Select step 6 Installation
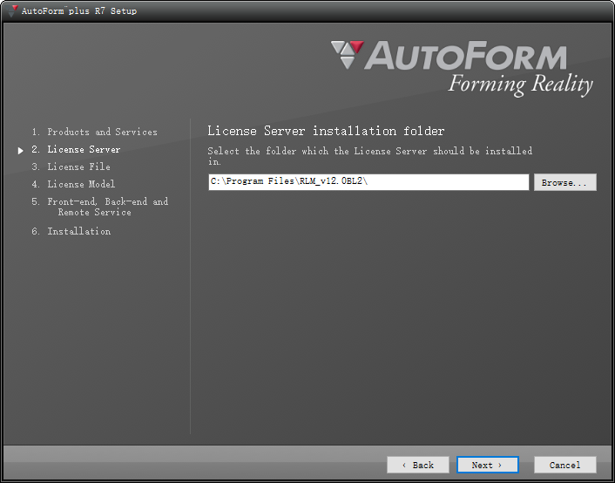The width and height of the screenshot is (615, 483). pos(71,231)
